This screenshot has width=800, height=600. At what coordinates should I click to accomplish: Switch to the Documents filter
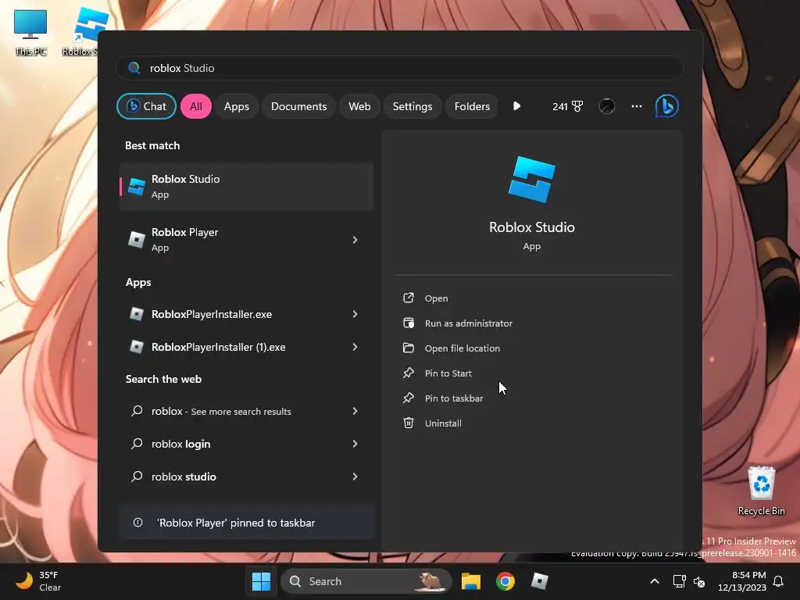[298, 106]
